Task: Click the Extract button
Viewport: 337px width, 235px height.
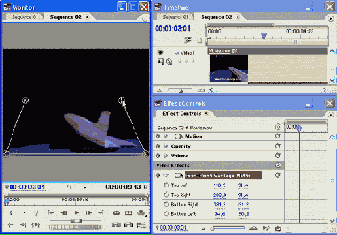Action: (x=128, y=225)
